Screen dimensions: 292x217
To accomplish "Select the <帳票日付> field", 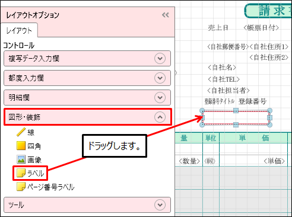I will point(261,28).
